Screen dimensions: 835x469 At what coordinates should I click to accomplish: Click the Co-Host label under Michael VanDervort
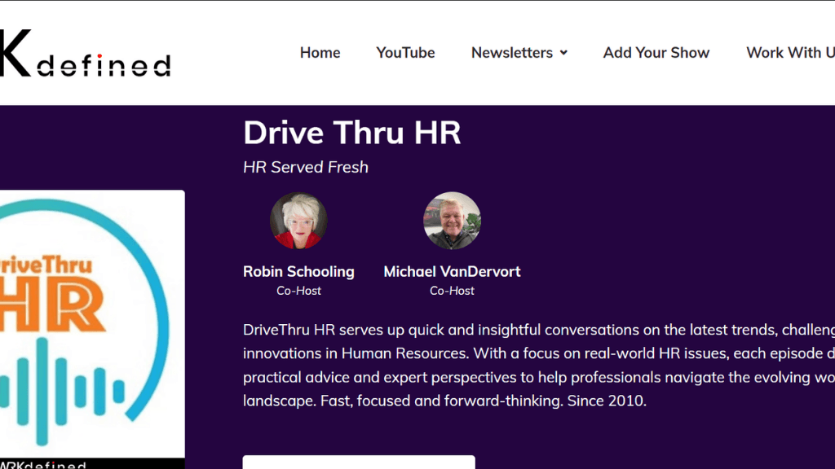(452, 291)
